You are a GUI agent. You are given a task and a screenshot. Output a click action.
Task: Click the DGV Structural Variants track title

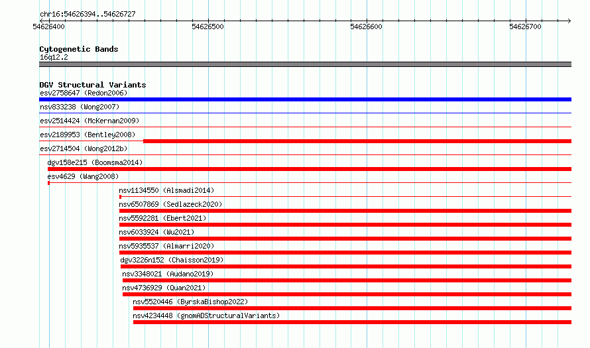[x=93, y=85]
